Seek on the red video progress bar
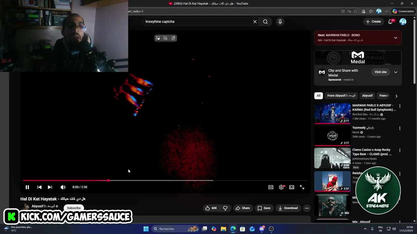The height and width of the screenshot is (234, 417). (165, 180)
